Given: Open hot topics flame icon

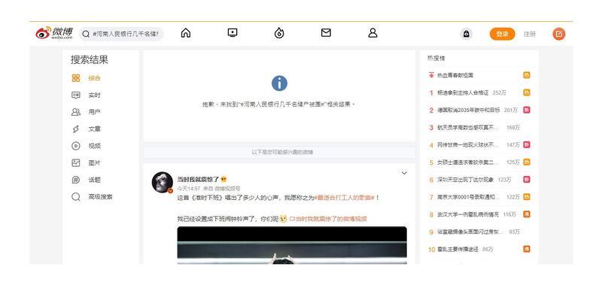Looking at the screenshot, I should pos(279,33).
